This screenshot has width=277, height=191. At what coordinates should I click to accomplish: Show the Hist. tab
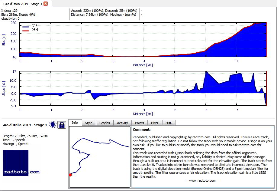tap(169, 123)
